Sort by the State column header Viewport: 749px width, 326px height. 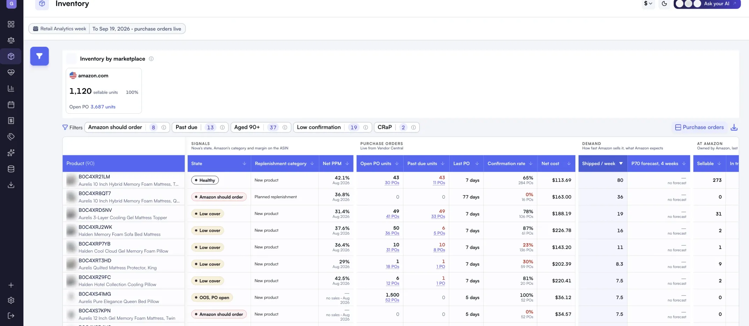(x=219, y=163)
